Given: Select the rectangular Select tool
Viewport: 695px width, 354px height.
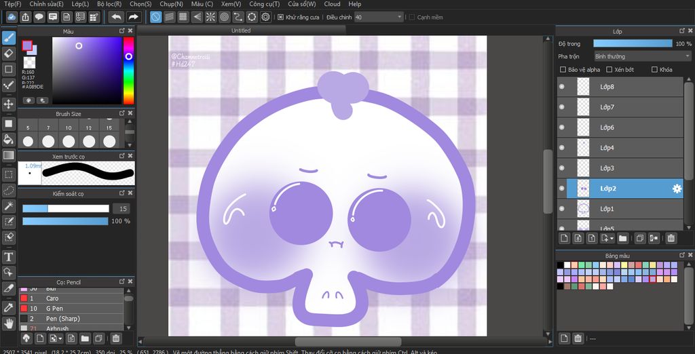Looking at the screenshot, I should coord(8,174).
